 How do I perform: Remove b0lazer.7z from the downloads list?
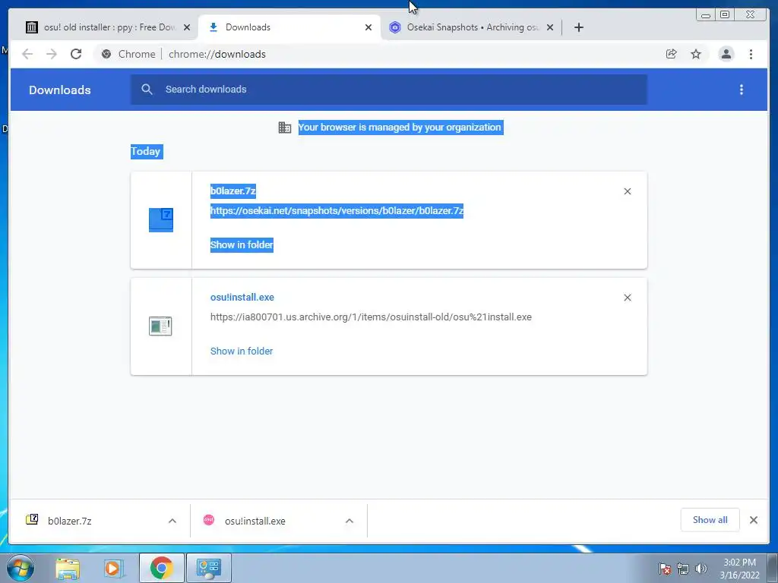(628, 191)
